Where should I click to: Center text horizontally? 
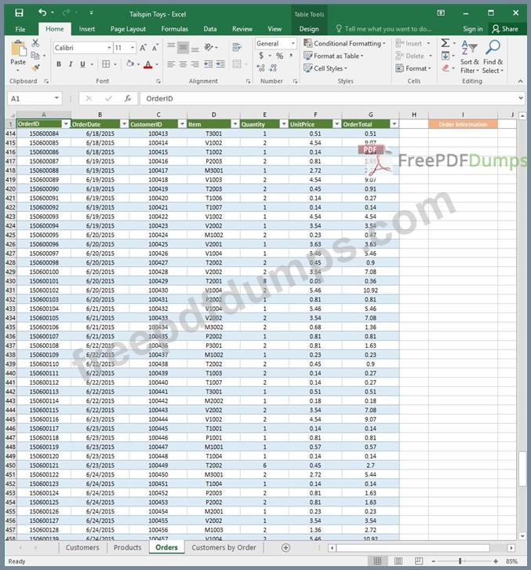pos(183,64)
